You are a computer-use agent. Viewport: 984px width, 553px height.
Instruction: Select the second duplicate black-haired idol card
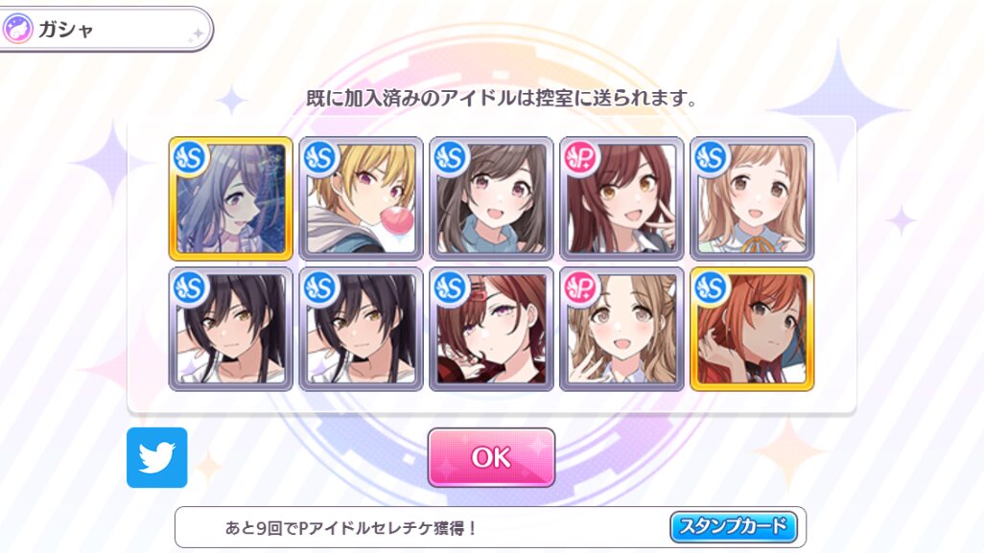point(362,329)
